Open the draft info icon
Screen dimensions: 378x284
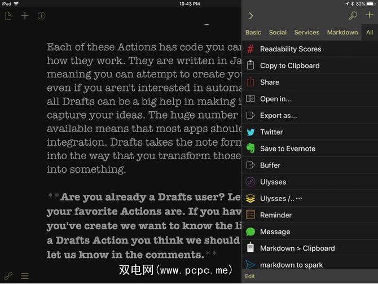(x=41, y=16)
